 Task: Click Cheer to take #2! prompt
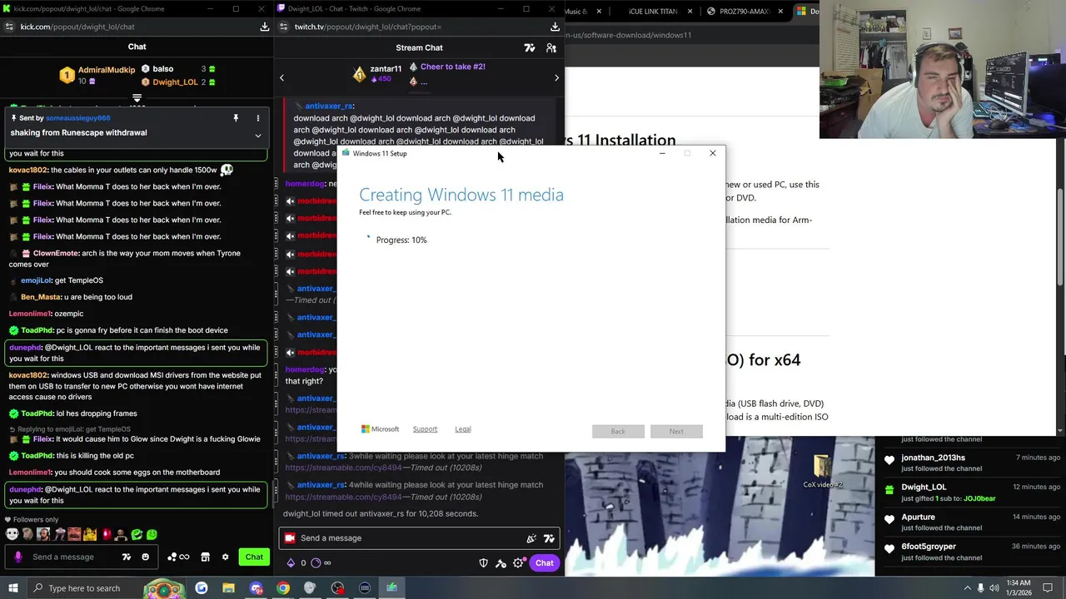click(x=453, y=67)
